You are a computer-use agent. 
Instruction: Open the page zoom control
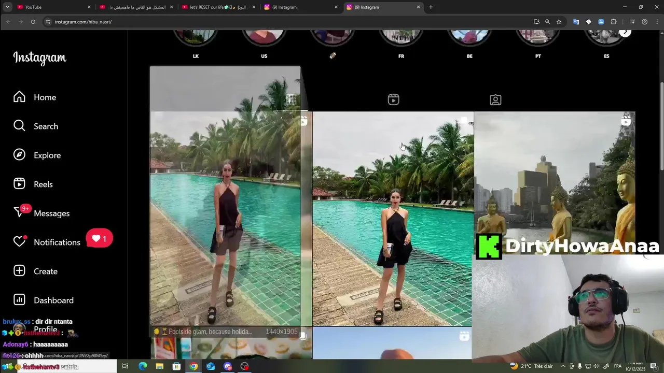click(x=548, y=22)
